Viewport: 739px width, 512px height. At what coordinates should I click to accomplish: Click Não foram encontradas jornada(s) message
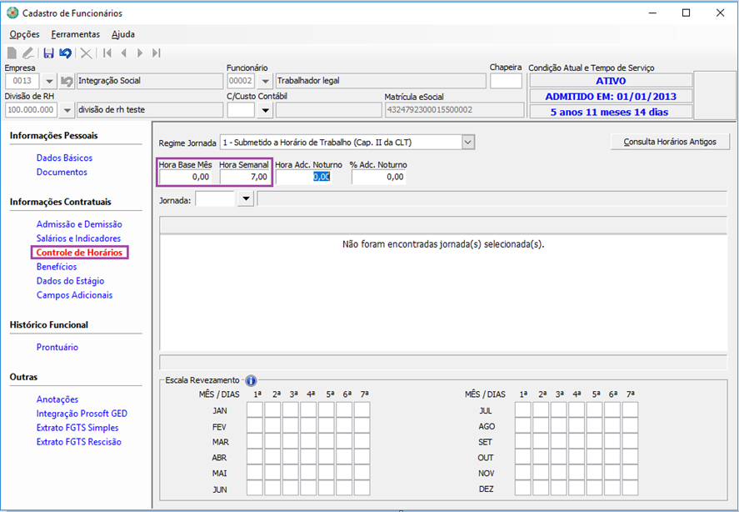pyautogui.click(x=443, y=244)
